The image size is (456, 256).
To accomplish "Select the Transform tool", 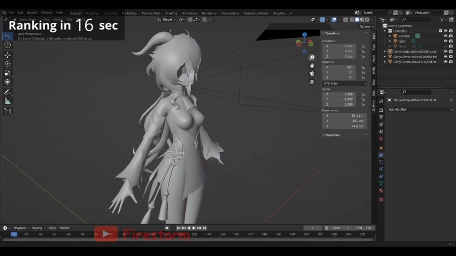I will pyautogui.click(x=8, y=82).
